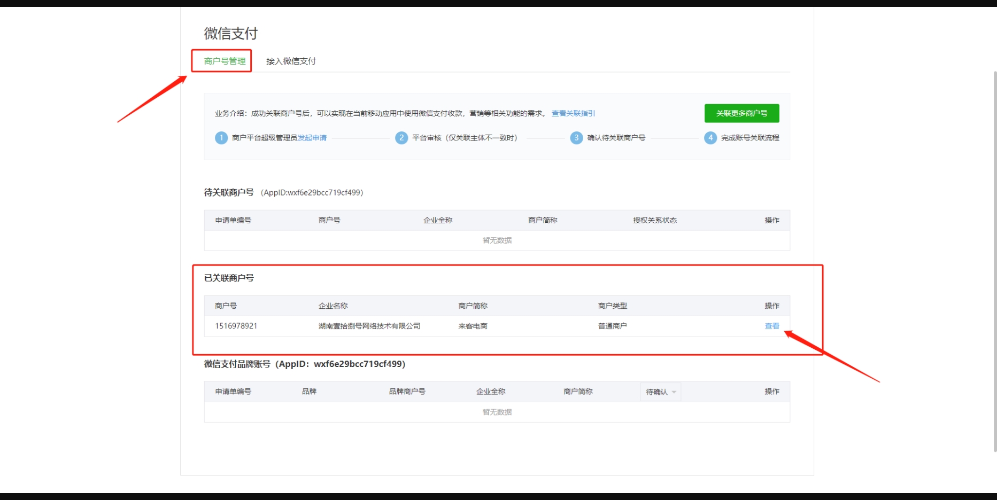Screen dimensions: 997x500
Task: Click the 企业名称 column header
Action: pos(333,306)
